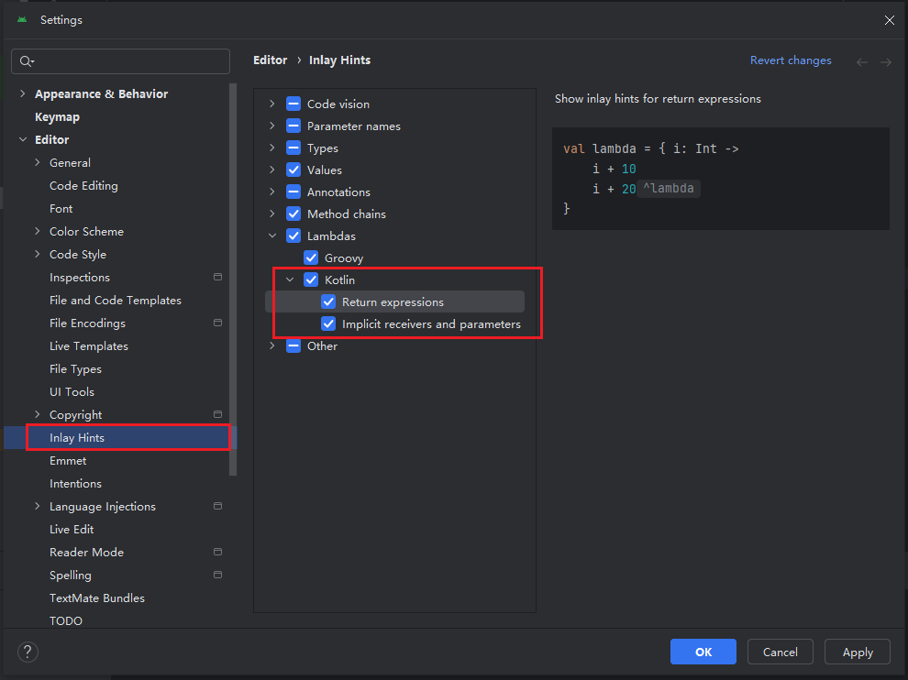Focus the settings search field
908x680 pixels.
[x=128, y=61]
